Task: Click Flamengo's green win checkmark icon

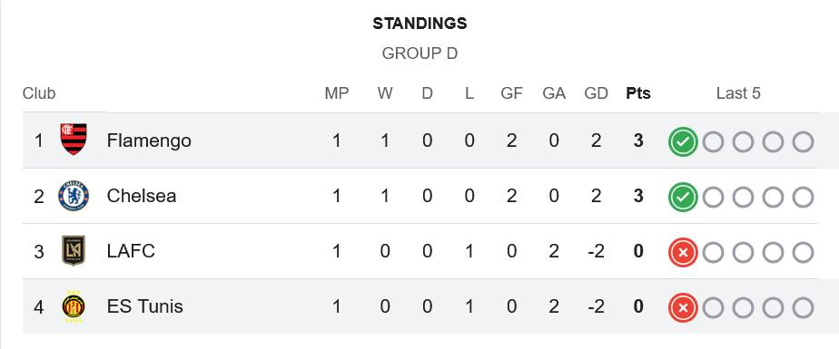Action: click(683, 142)
